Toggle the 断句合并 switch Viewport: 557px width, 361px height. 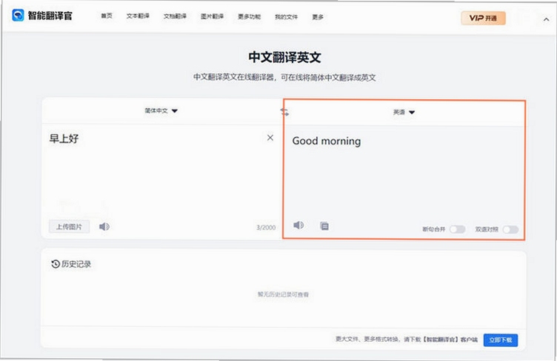coord(458,229)
